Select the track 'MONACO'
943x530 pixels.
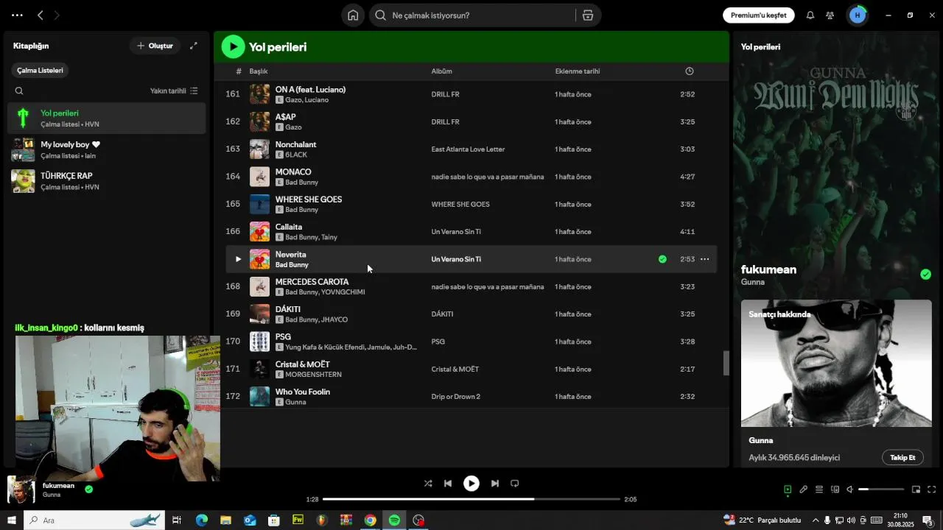click(293, 172)
